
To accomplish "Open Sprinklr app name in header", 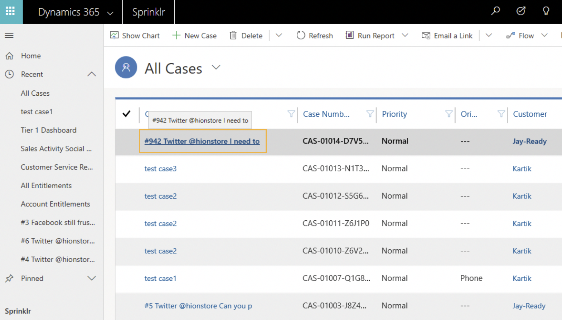I will point(149,12).
